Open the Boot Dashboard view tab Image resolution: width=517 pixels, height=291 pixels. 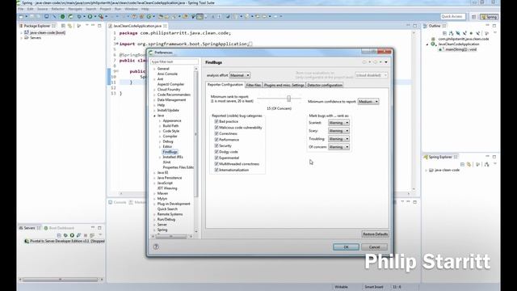[x=59, y=228]
